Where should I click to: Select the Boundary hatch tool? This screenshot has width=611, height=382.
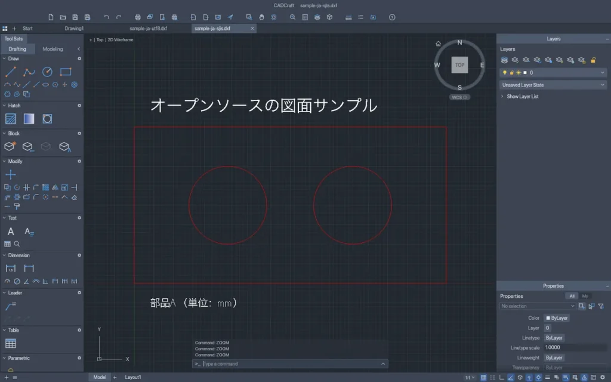pos(47,119)
